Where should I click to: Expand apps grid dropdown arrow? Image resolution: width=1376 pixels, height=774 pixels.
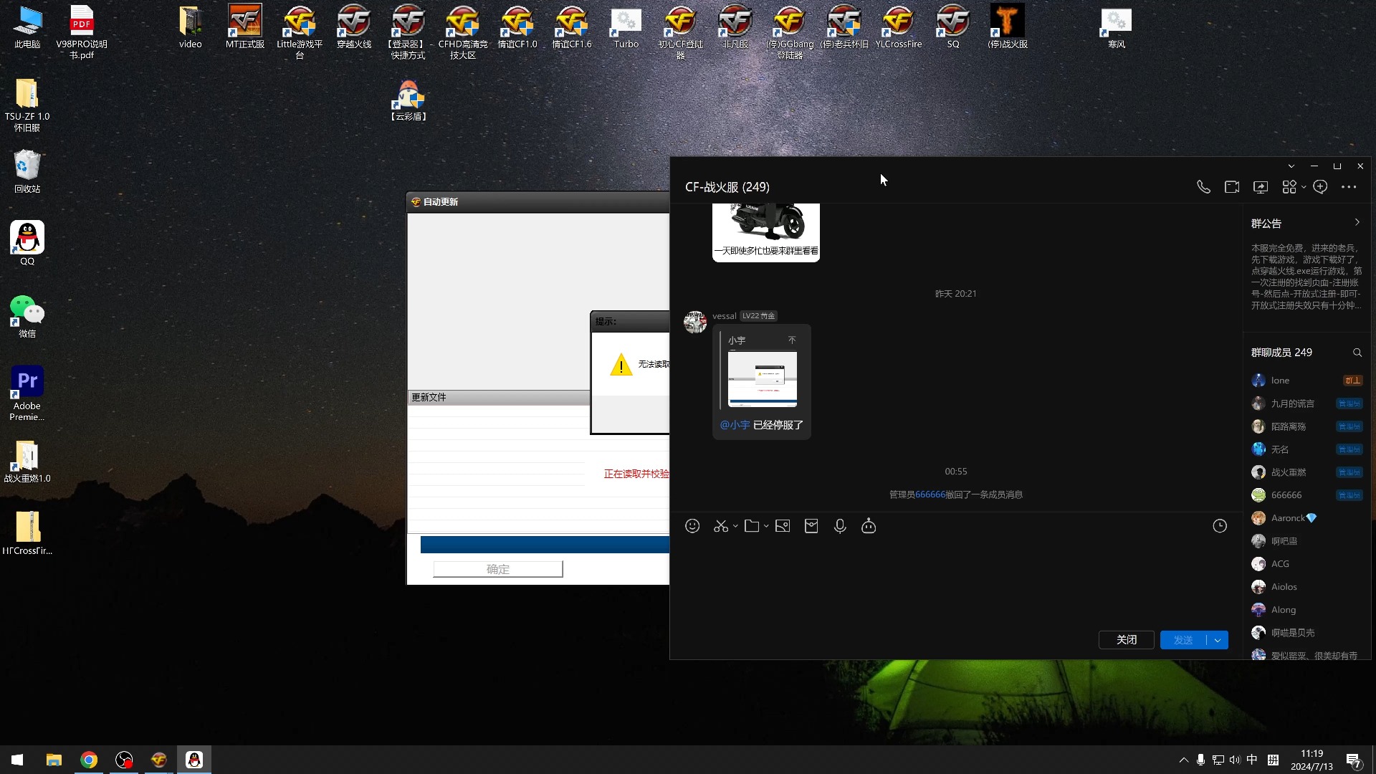tap(1304, 187)
